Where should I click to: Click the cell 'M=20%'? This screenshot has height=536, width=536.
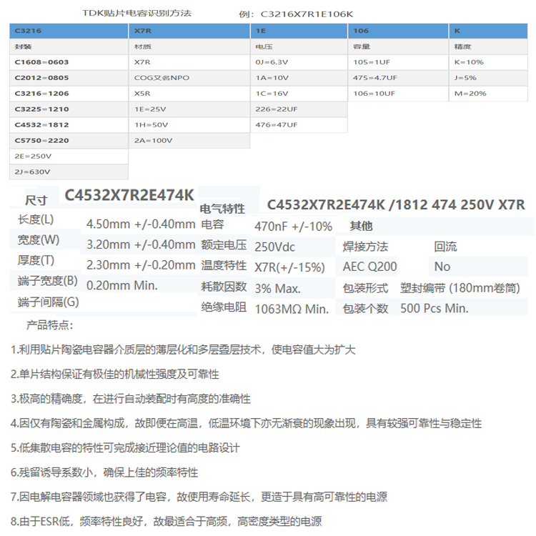click(489, 94)
